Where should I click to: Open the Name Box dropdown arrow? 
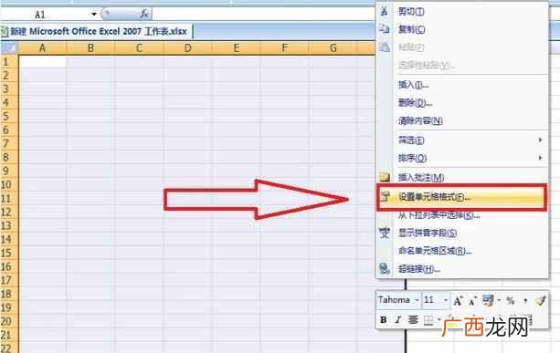(94, 15)
